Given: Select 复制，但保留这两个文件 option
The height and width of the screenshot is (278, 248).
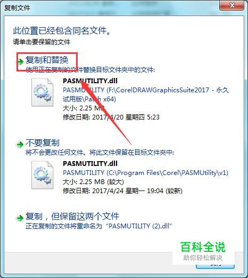Looking at the screenshot, I should click(72, 216).
